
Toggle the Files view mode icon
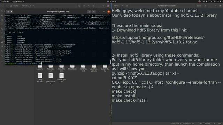pyautogui.click(x=84, y=6)
